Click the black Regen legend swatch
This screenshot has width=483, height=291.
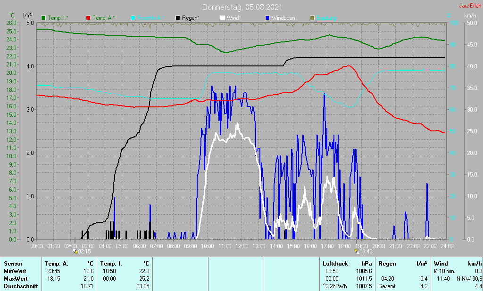(x=178, y=18)
